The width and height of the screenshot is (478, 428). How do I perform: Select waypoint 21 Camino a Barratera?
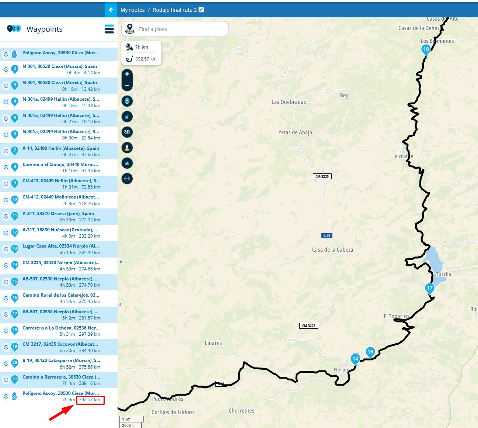tap(59, 380)
